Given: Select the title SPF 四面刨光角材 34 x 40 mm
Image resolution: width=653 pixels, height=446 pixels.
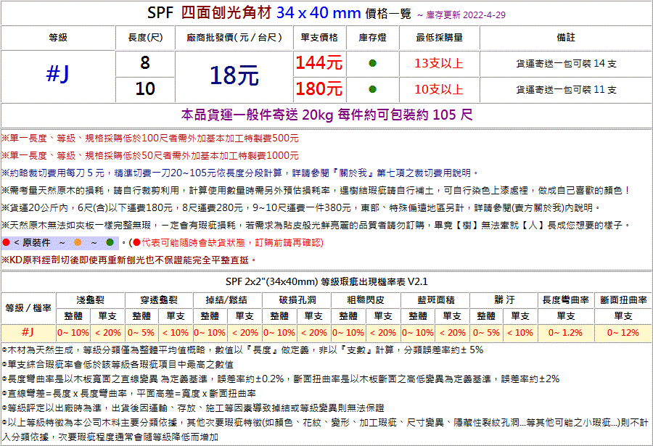Looking at the screenshot, I should click(x=254, y=13).
